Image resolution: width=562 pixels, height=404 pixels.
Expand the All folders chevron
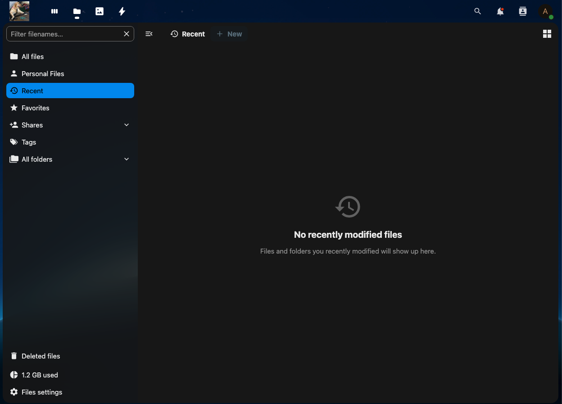tap(127, 159)
